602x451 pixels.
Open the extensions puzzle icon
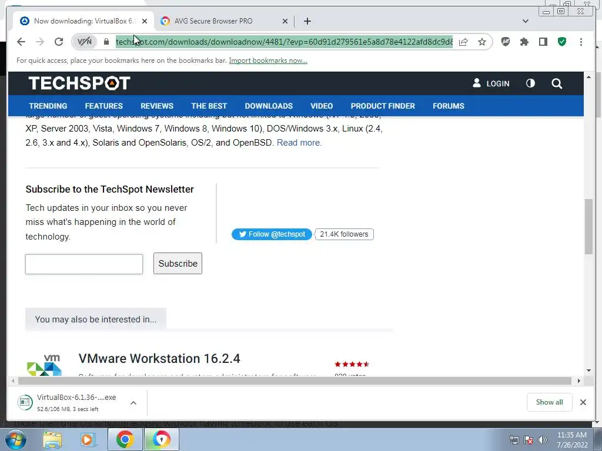point(524,42)
